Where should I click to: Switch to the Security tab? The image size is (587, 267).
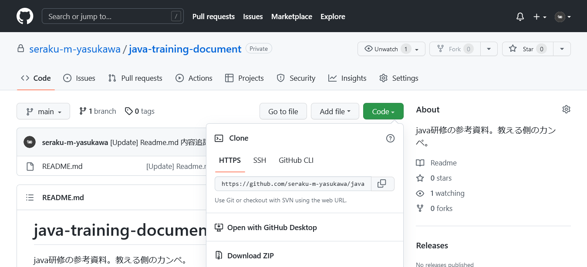[296, 78]
